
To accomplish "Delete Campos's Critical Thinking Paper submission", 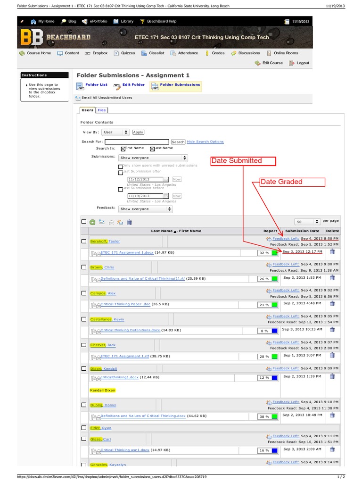I will (332, 303).
